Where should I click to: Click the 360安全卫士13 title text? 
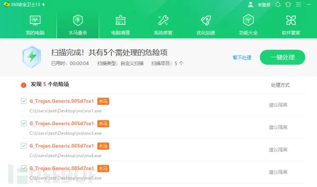tap(25, 5)
